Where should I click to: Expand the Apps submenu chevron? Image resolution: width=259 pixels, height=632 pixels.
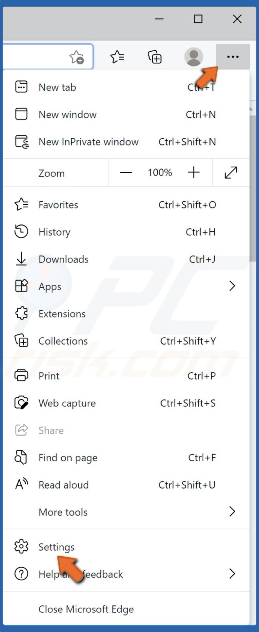coord(232,286)
